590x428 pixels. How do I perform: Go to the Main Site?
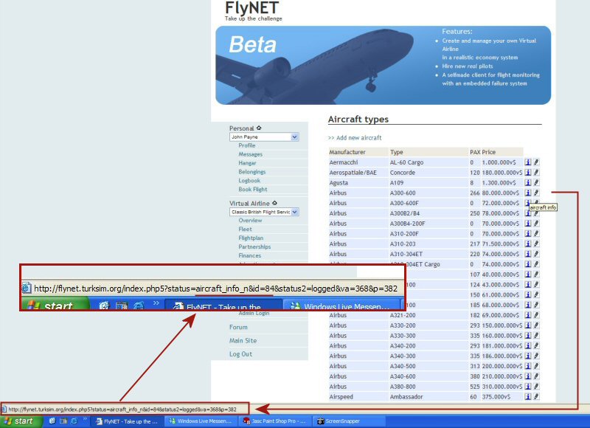pyautogui.click(x=243, y=341)
